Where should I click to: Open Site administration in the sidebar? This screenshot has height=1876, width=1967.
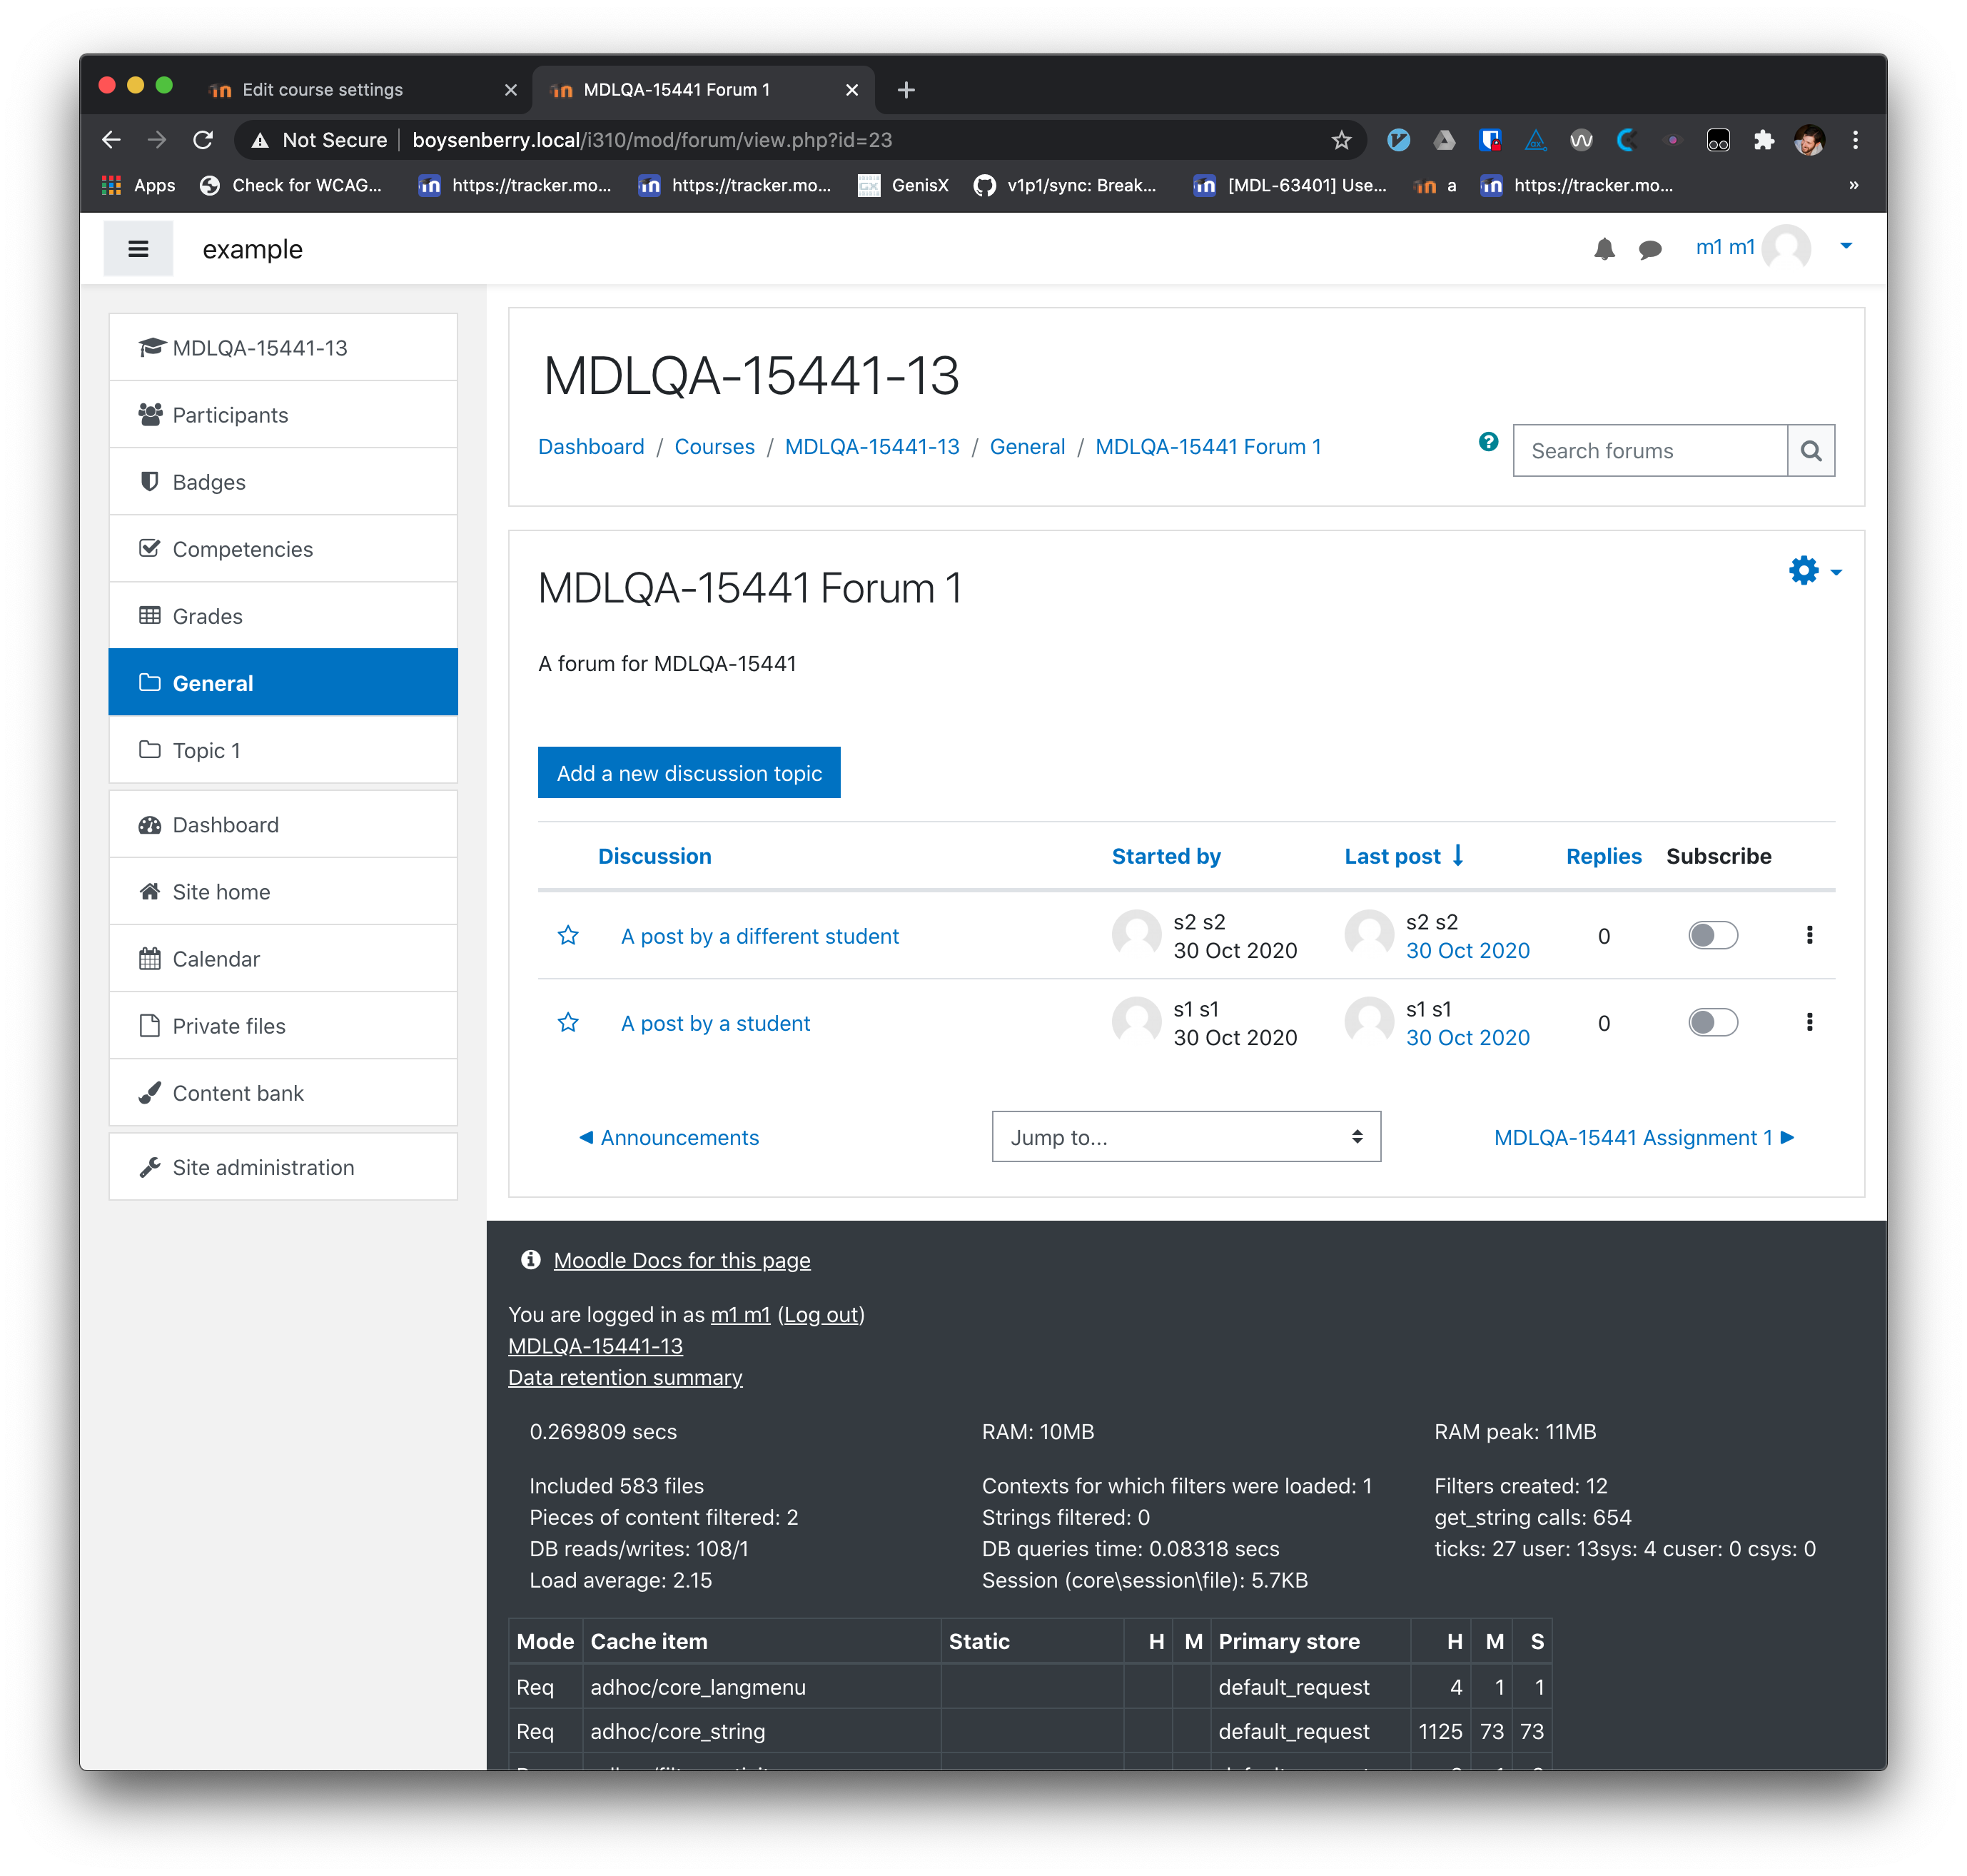283,1167
